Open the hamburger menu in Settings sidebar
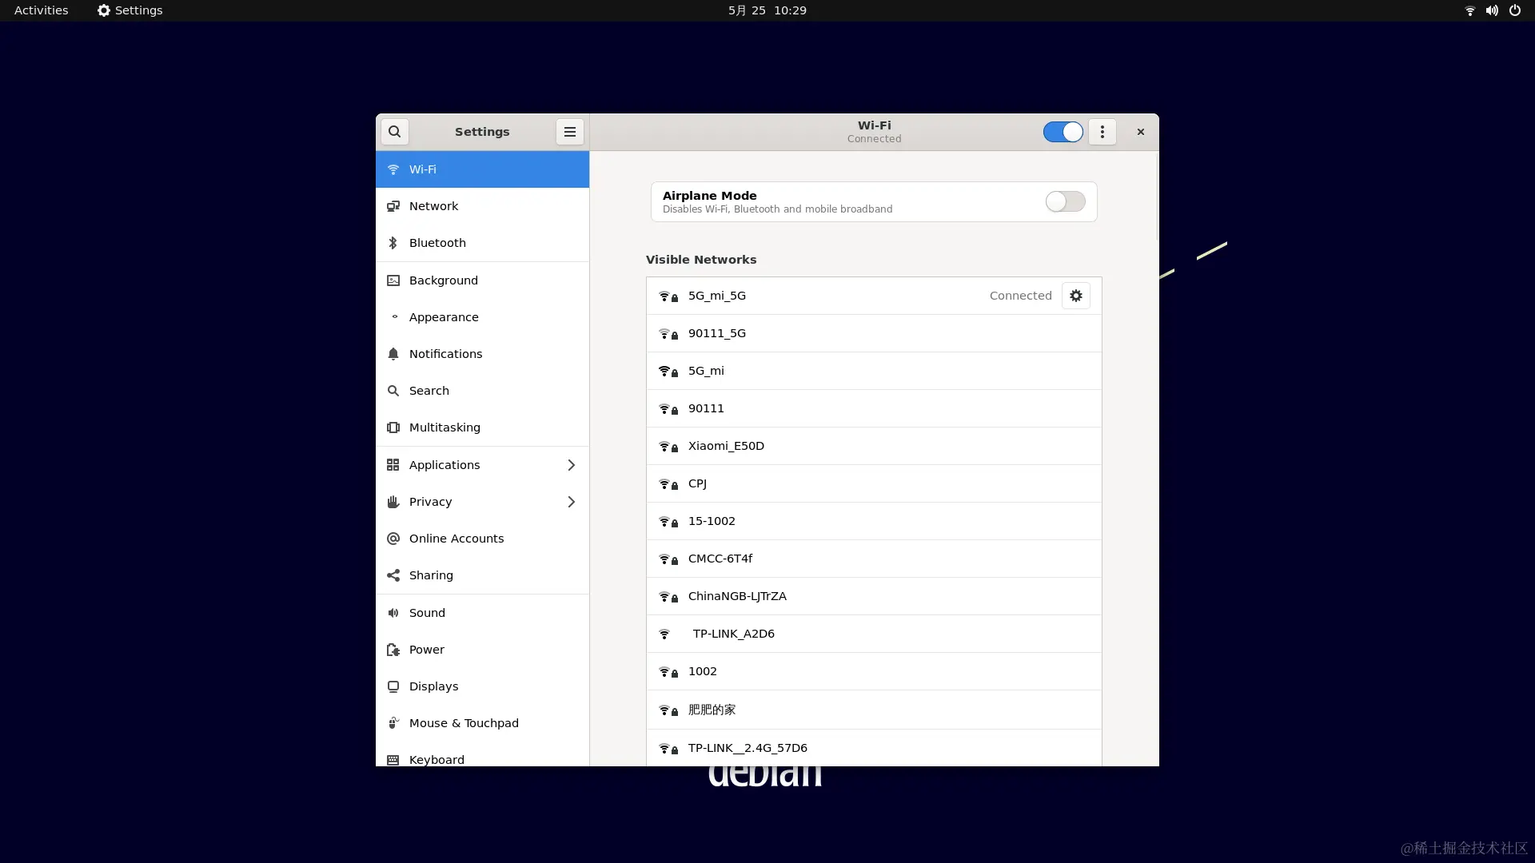The height and width of the screenshot is (863, 1535). pos(569,132)
